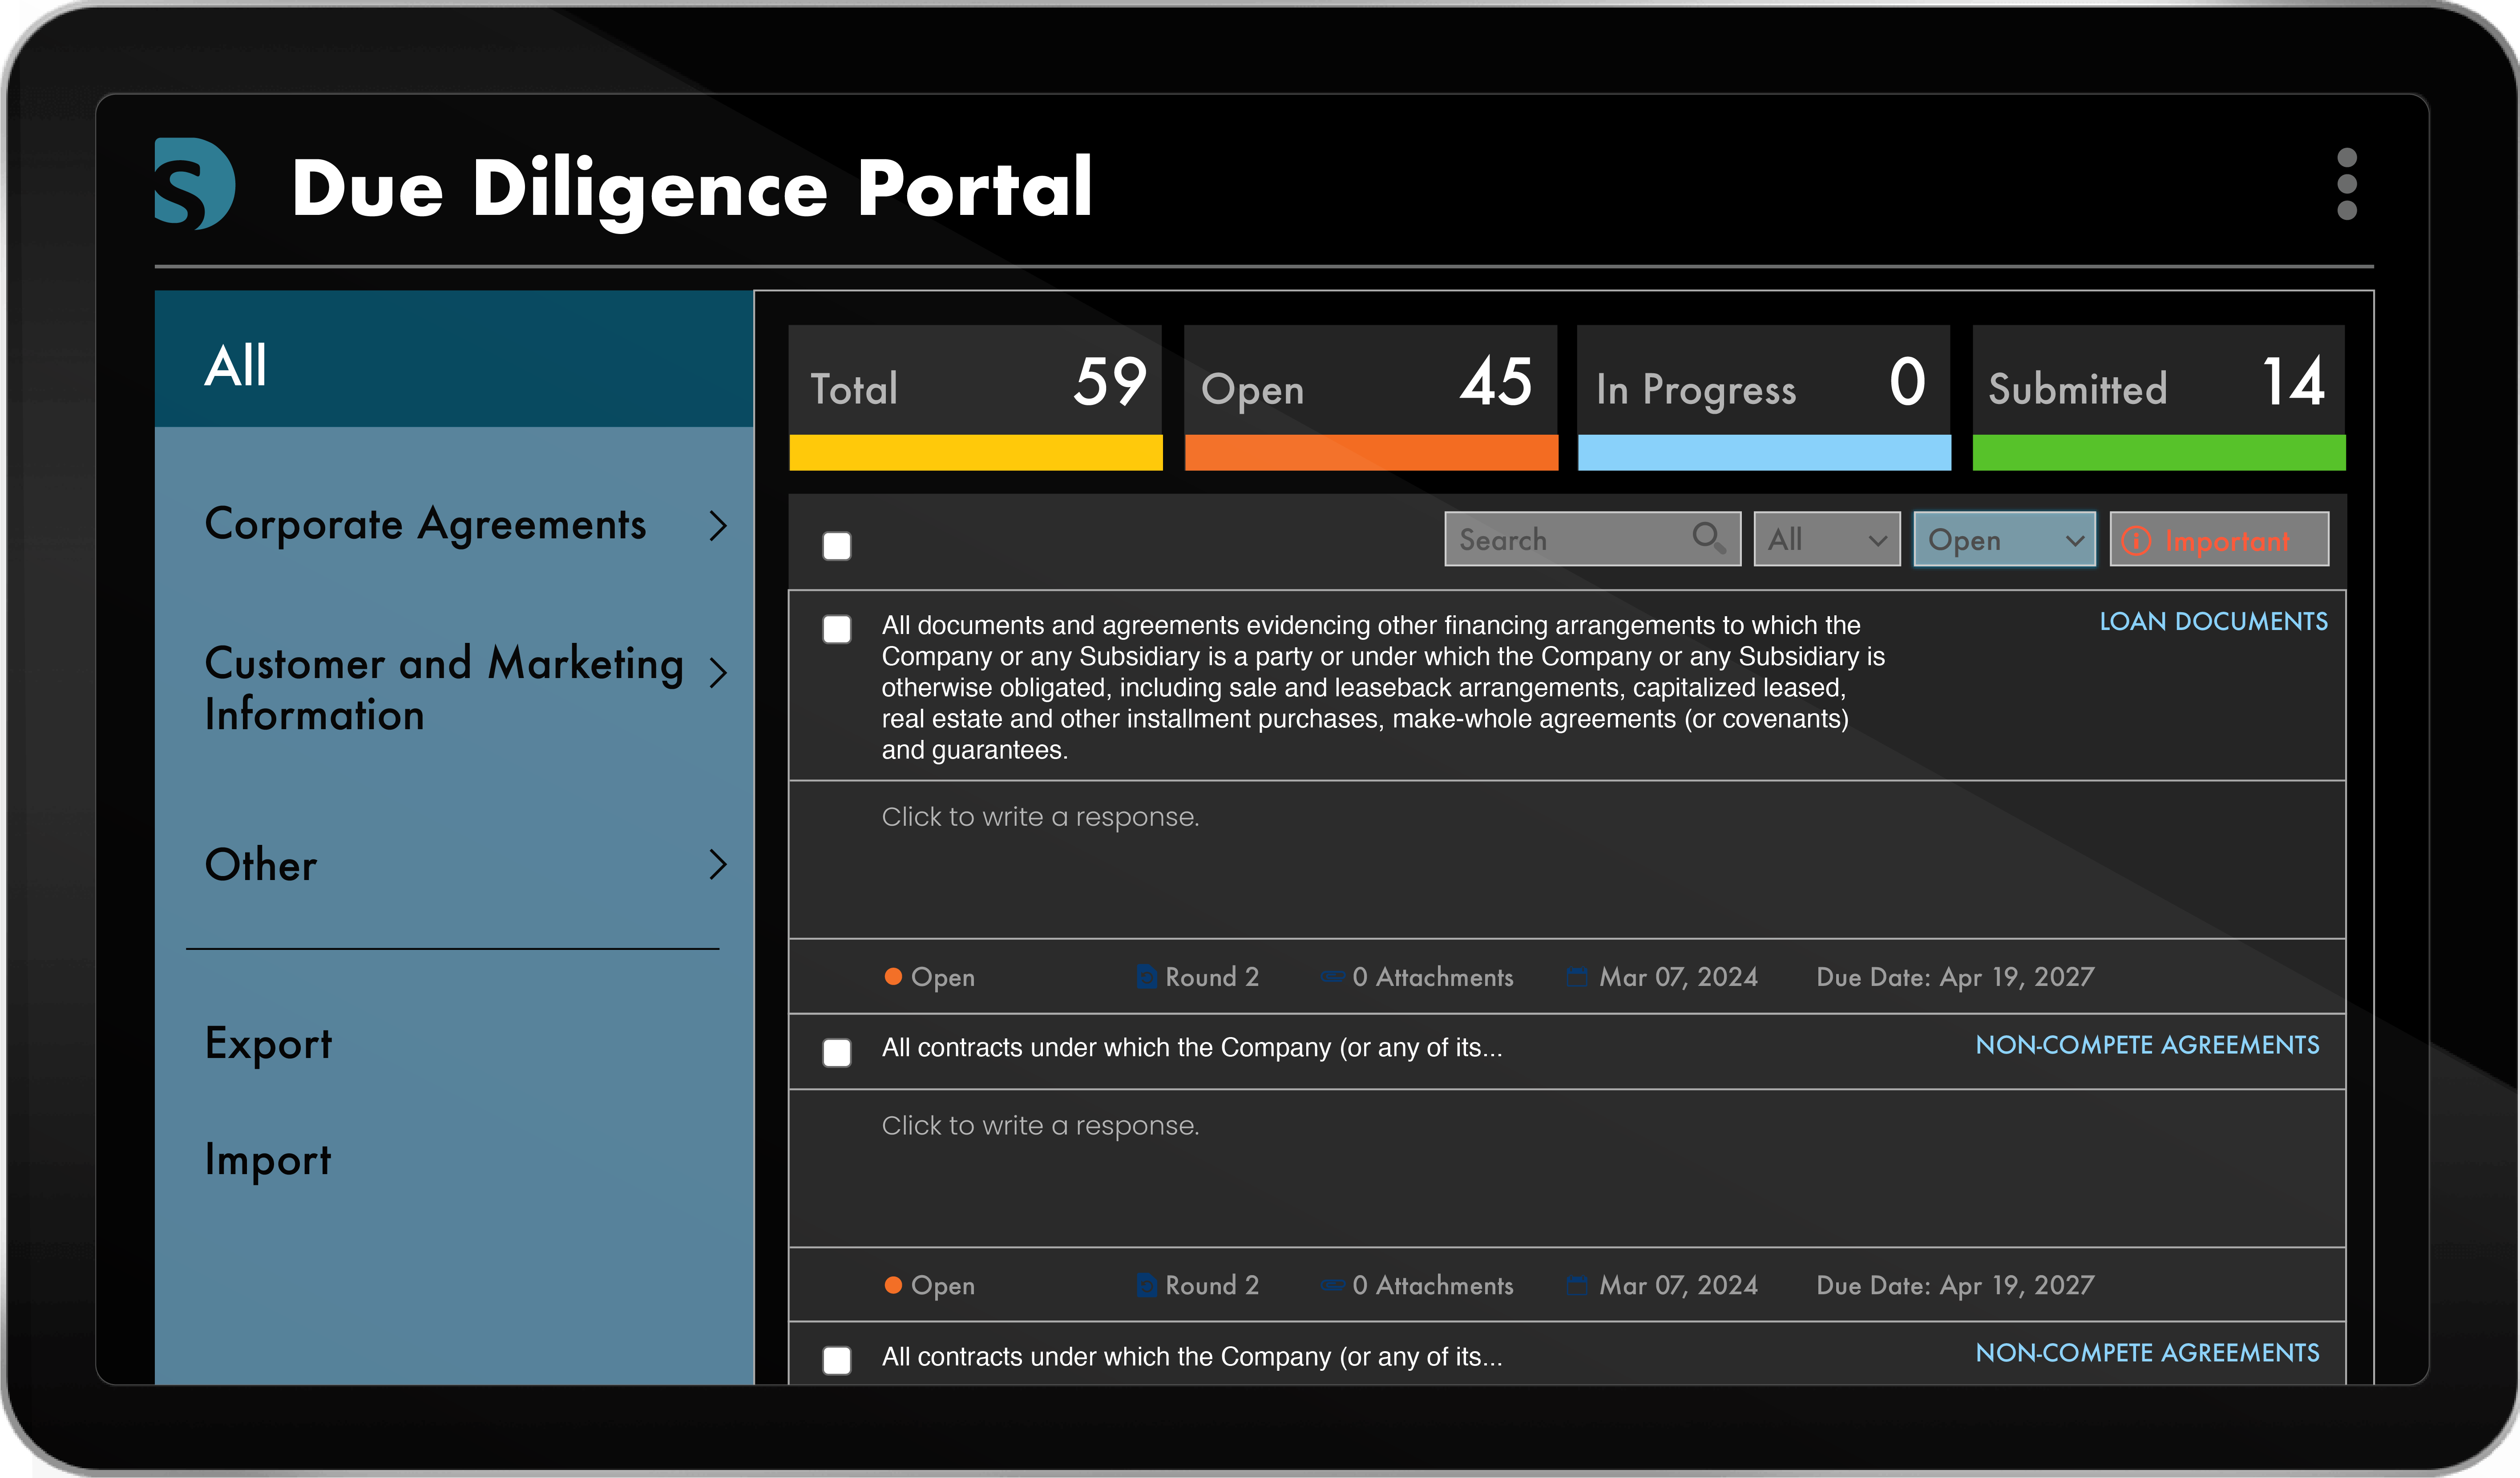The width and height of the screenshot is (2520, 1478).
Task: Click the LOAN DOCUMENTS category link
Action: 2213,621
